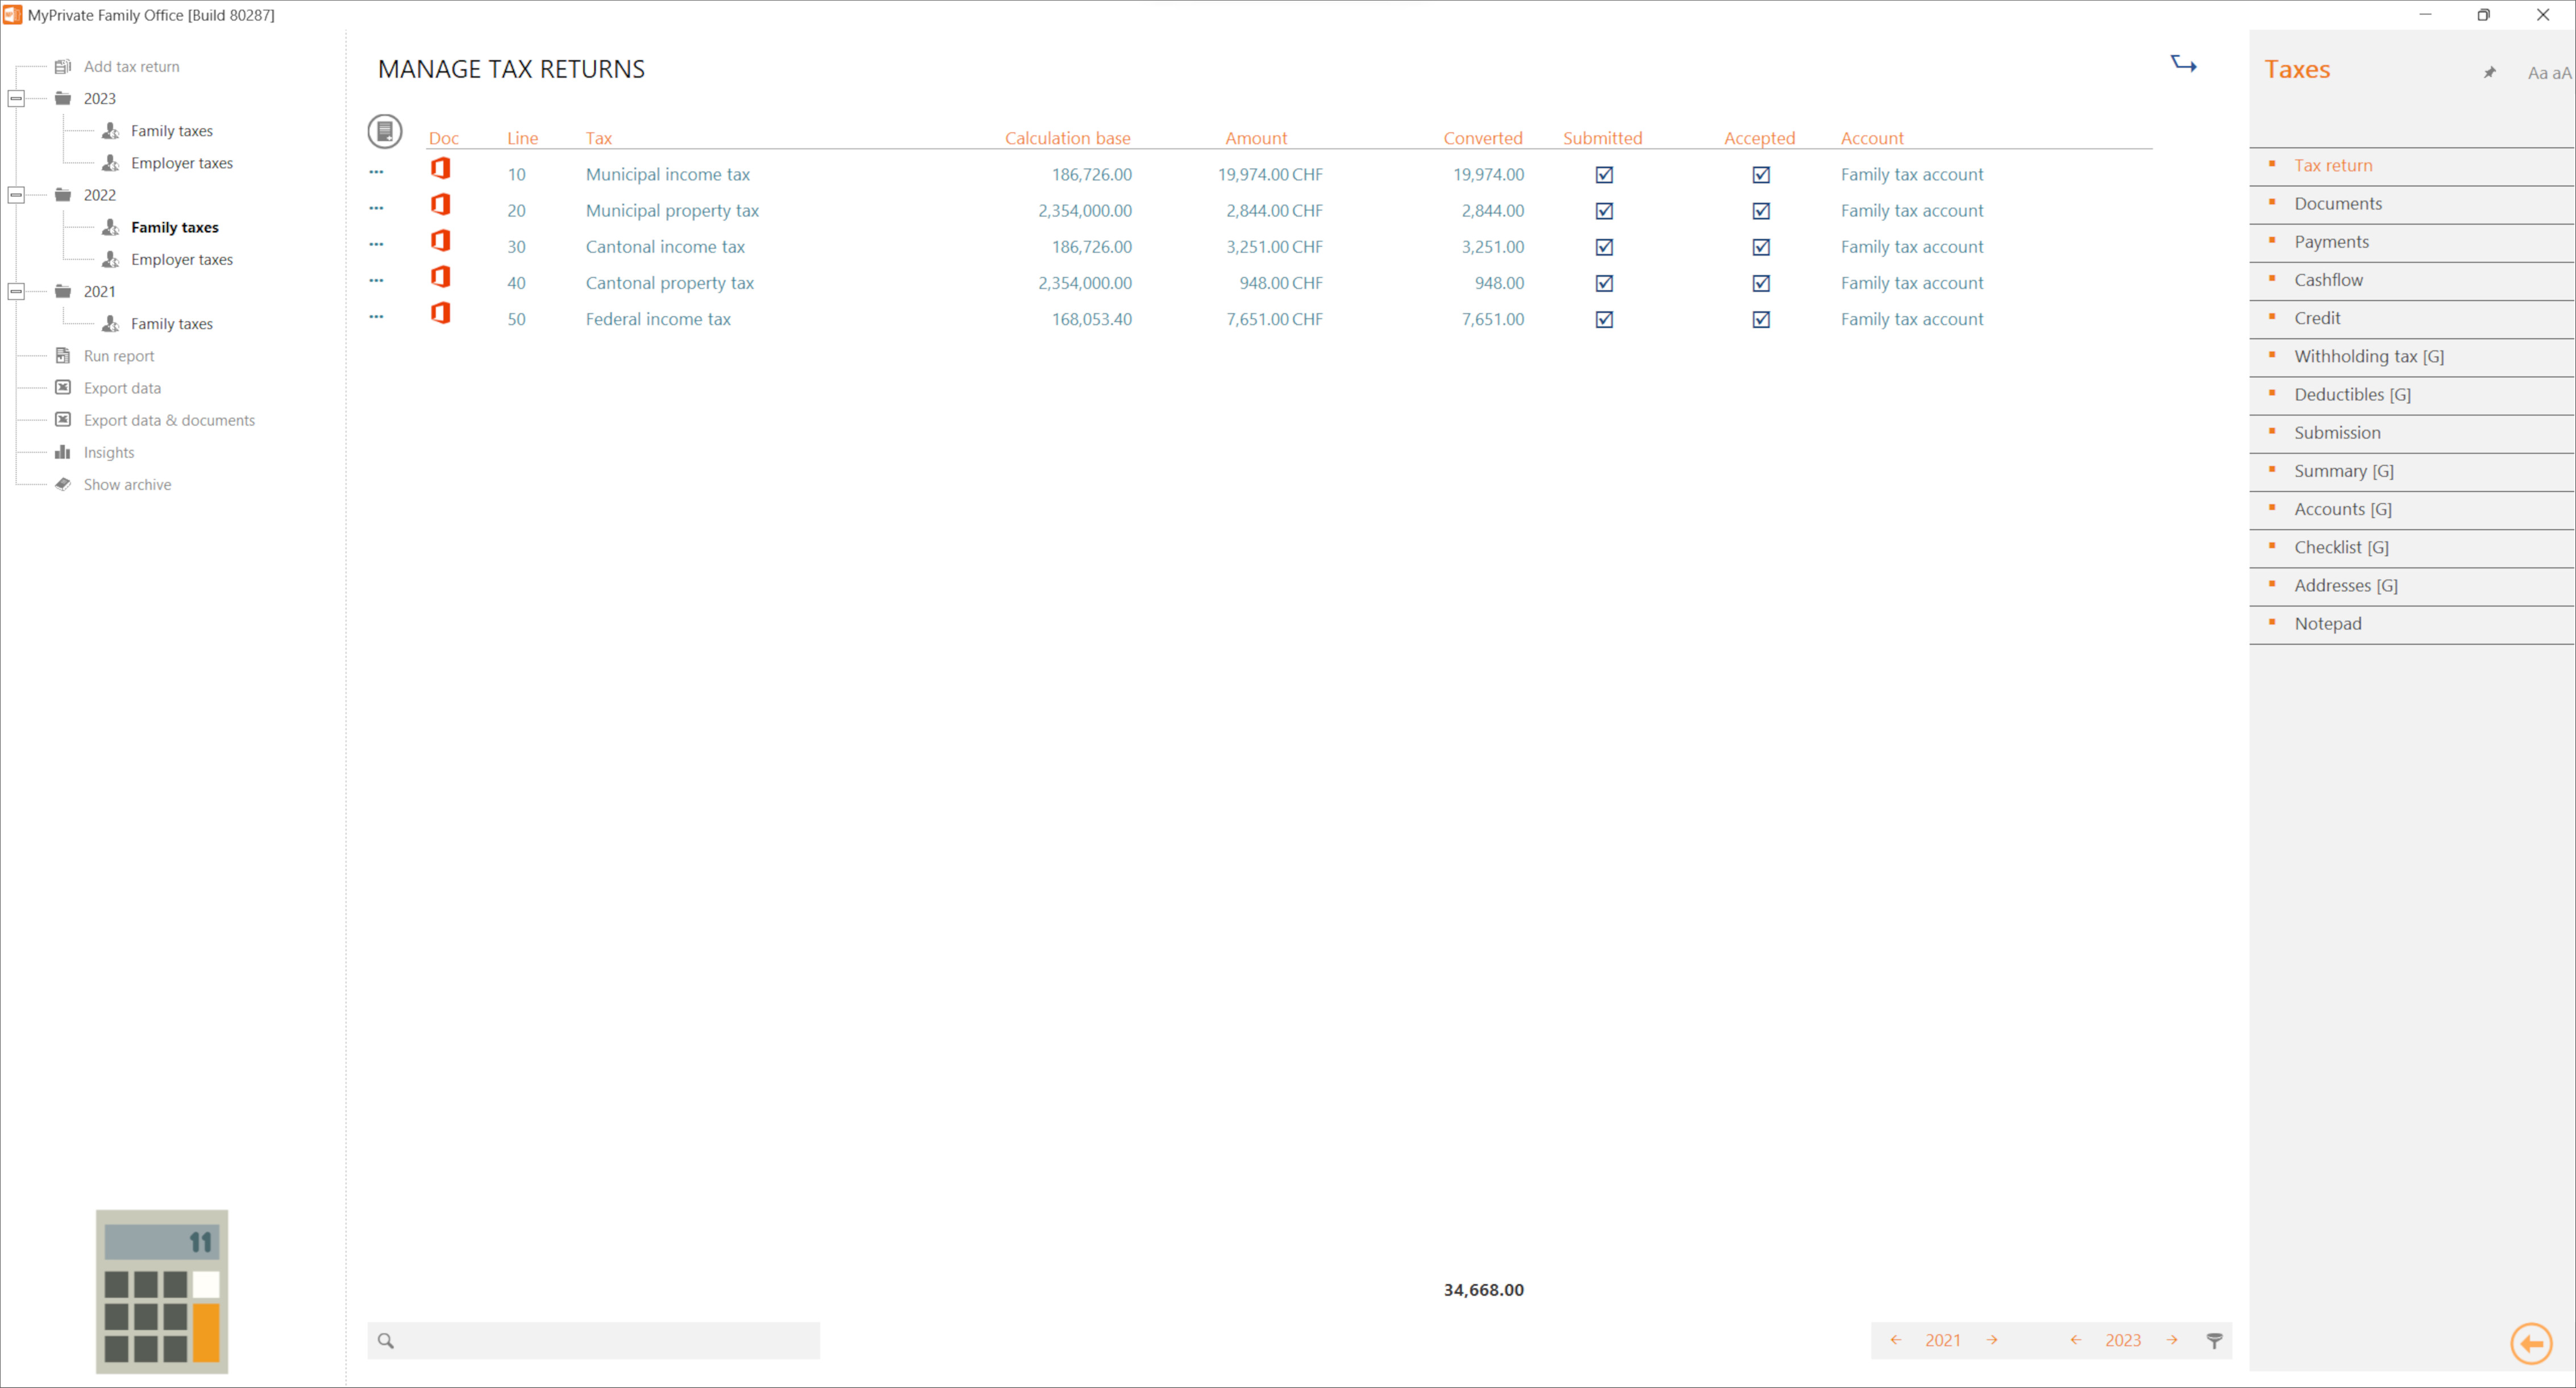
Task: Collapse the 2021 tree folder
Action: click(x=16, y=292)
